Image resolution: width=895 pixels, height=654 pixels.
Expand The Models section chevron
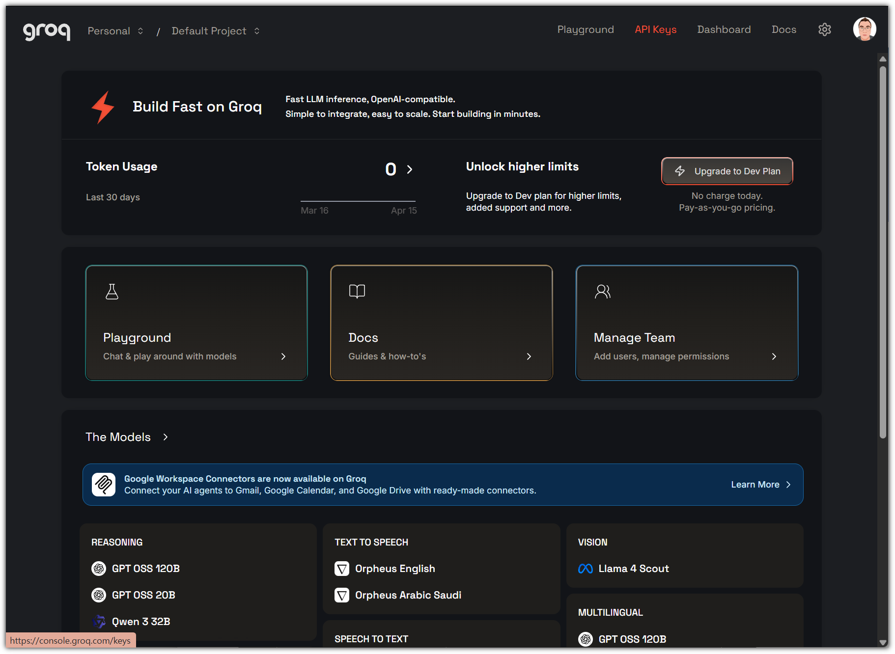point(166,437)
